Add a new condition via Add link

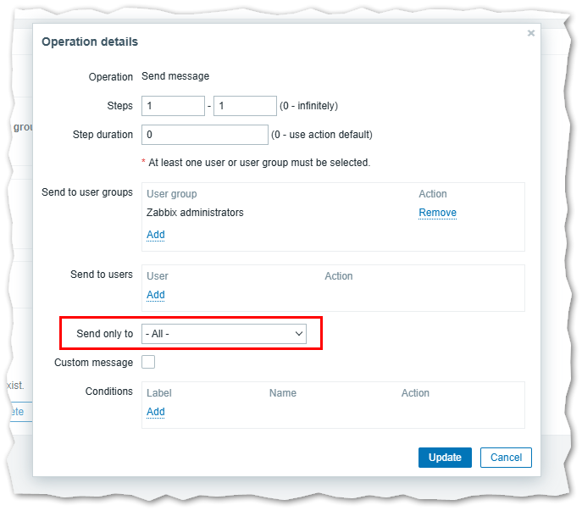pyautogui.click(x=156, y=412)
